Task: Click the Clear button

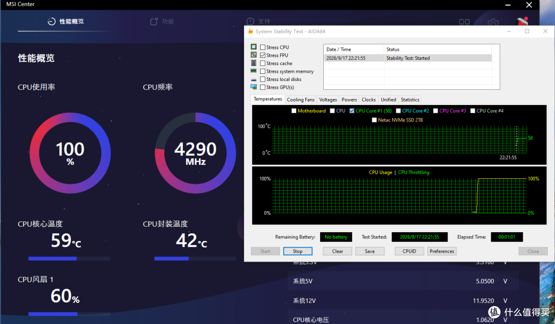Action: coord(337,251)
